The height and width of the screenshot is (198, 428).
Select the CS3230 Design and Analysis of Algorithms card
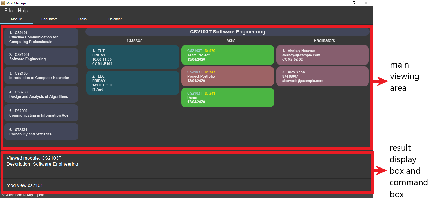click(x=41, y=94)
